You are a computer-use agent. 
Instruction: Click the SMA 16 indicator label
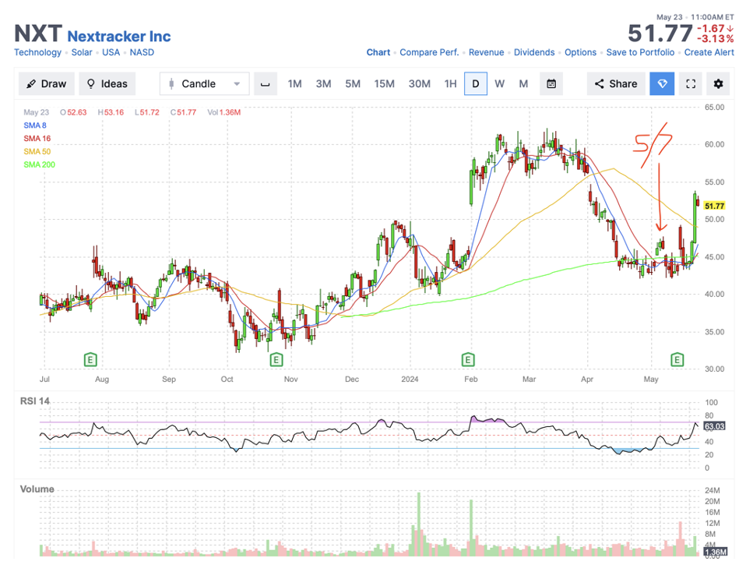click(37, 139)
